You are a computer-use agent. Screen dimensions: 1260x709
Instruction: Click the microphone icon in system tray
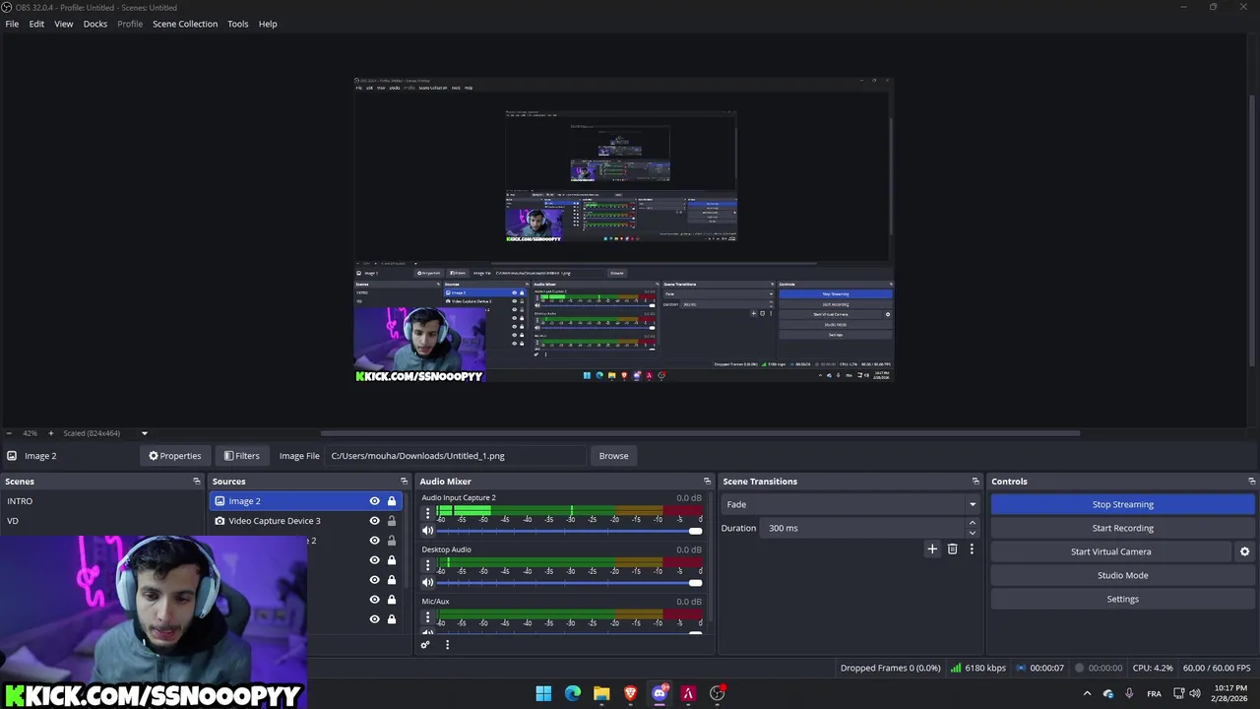coord(1129,693)
